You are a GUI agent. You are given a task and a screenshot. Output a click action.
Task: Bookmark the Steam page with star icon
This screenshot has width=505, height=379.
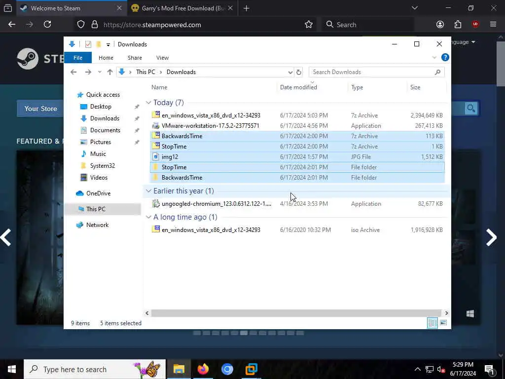tap(309, 25)
